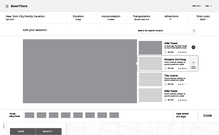
Task: Click the plus icon for Museum De'Orsay
Action: pyautogui.click(x=193, y=63)
